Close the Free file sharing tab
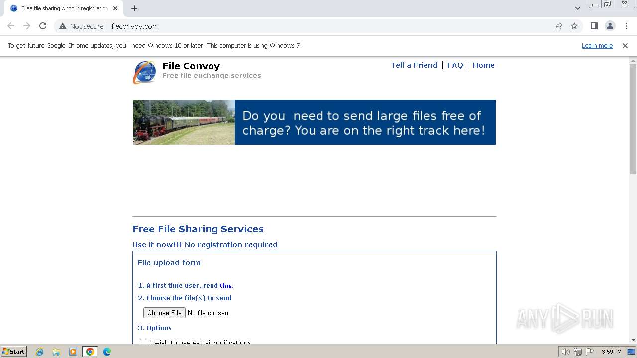Image resolution: width=637 pixels, height=358 pixels. (115, 8)
